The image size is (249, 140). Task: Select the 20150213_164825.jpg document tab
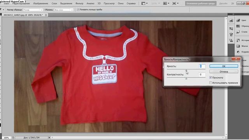pyautogui.click(x=23, y=15)
